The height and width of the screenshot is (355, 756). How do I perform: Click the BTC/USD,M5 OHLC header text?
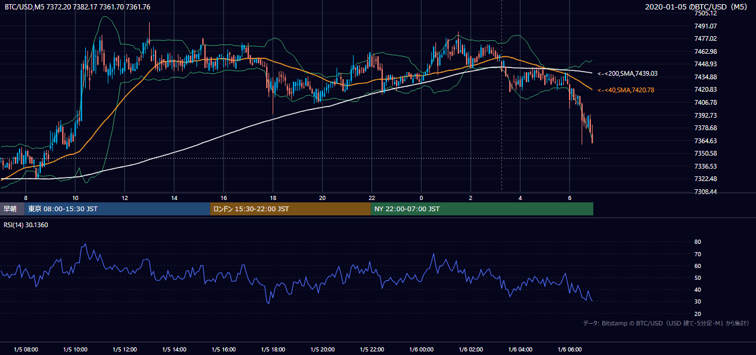click(77, 7)
